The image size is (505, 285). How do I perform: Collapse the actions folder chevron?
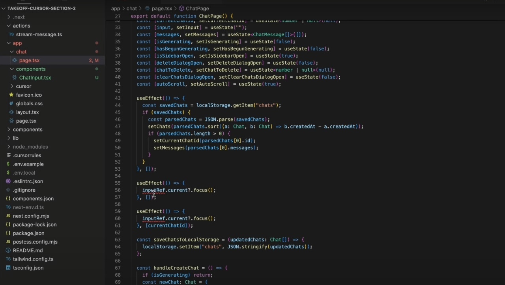[x=9, y=26]
